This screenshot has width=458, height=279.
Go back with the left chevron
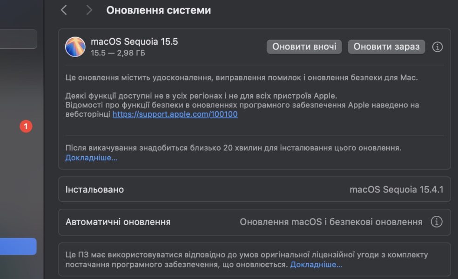(x=64, y=10)
